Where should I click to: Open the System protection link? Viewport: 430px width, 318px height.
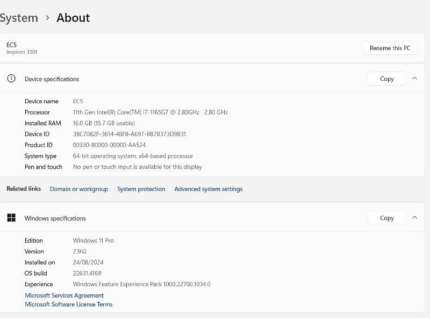[141, 189]
